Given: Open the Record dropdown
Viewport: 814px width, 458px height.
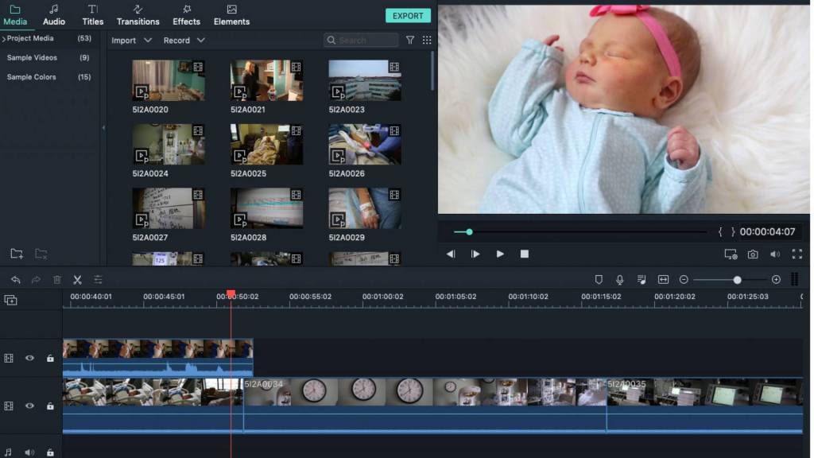Looking at the screenshot, I should [184, 41].
